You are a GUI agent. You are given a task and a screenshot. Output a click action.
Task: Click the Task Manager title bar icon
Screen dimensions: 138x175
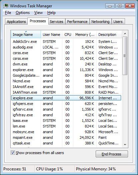6,6
